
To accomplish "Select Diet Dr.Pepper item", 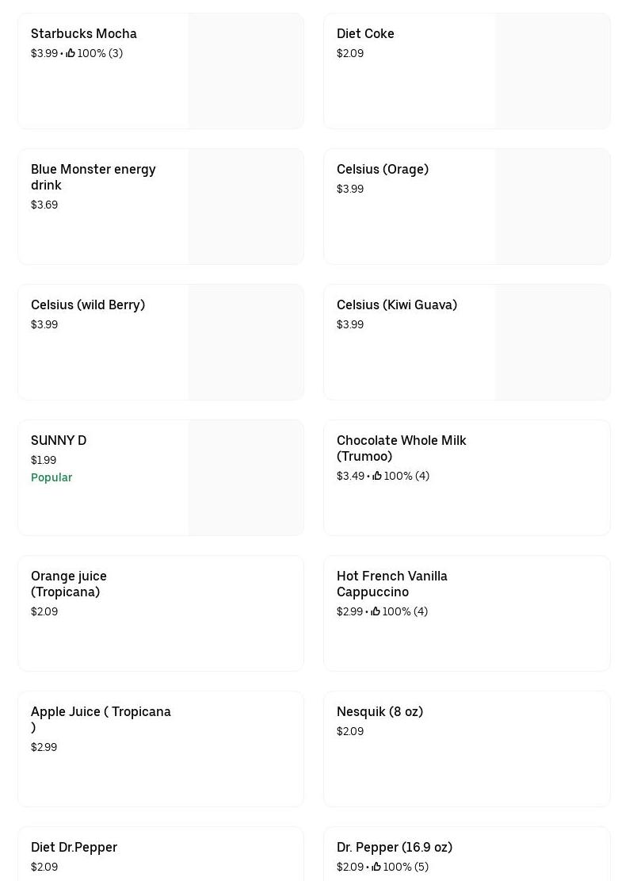I will click(161, 854).
